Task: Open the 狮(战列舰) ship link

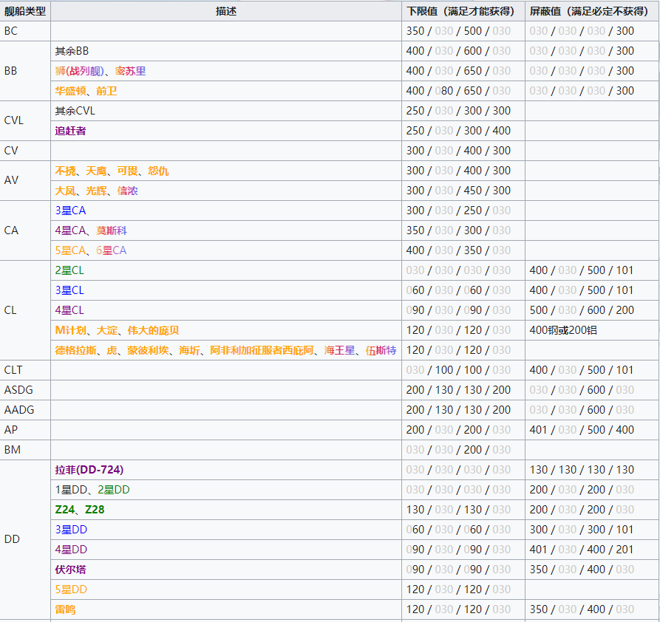Action: coord(79,71)
